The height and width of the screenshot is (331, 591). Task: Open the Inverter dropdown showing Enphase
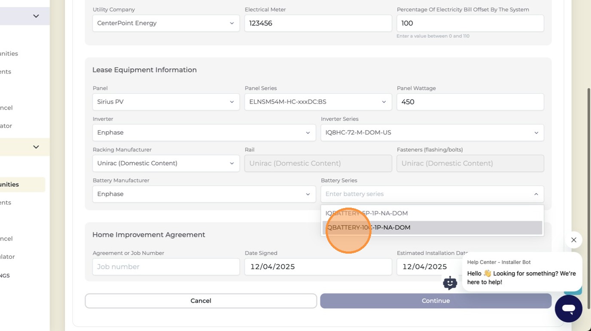click(x=204, y=133)
